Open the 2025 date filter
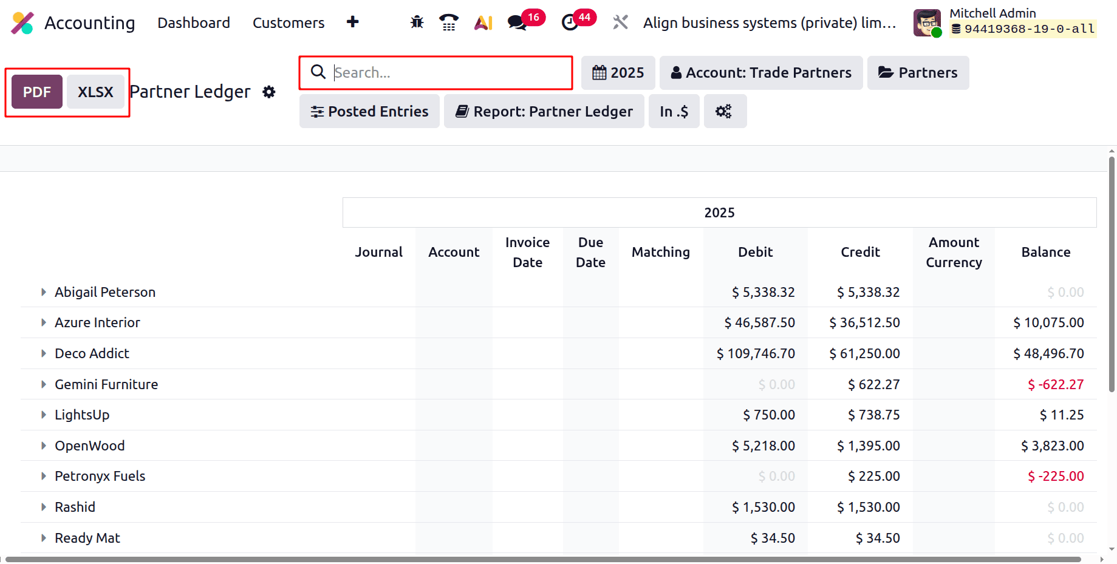This screenshot has width=1117, height=564. [x=618, y=73]
